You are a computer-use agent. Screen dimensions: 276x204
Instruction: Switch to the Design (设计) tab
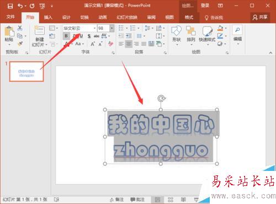pyautogui.click(x=66, y=17)
